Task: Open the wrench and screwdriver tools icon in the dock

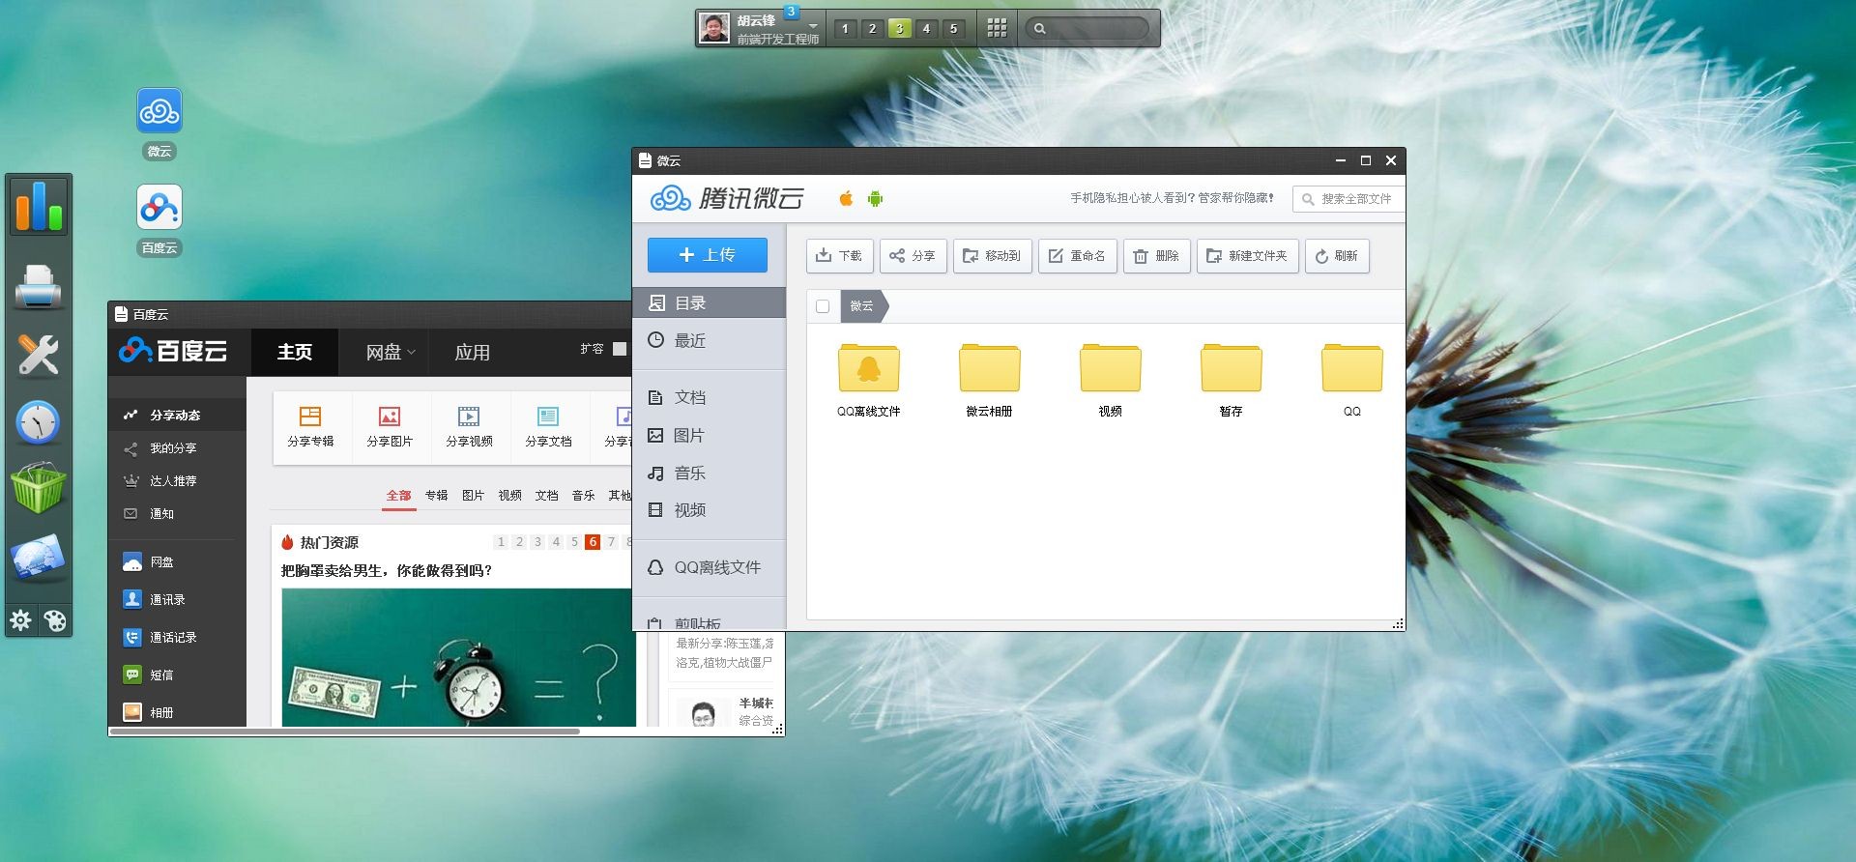Action: point(39,355)
